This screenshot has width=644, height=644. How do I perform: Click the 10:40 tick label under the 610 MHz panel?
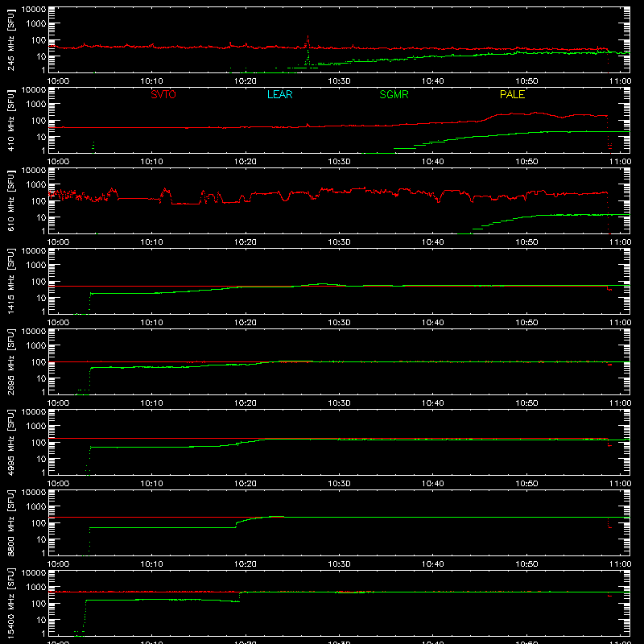coord(433,242)
